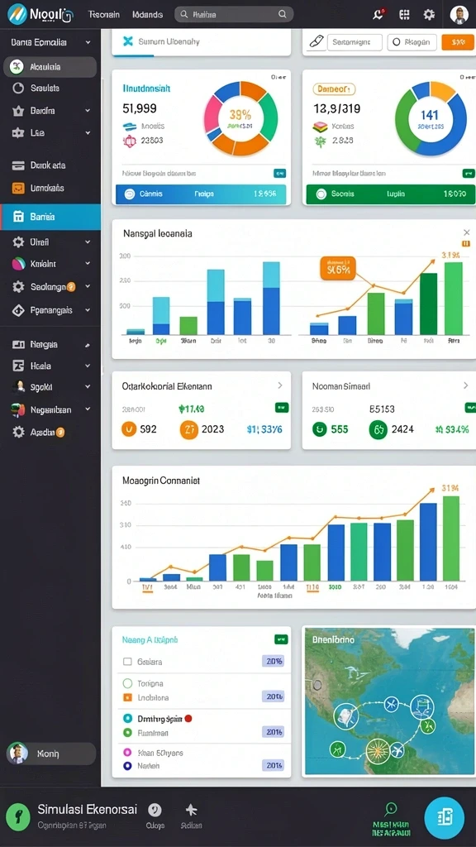Select the Nsrien radio option

[127, 765]
